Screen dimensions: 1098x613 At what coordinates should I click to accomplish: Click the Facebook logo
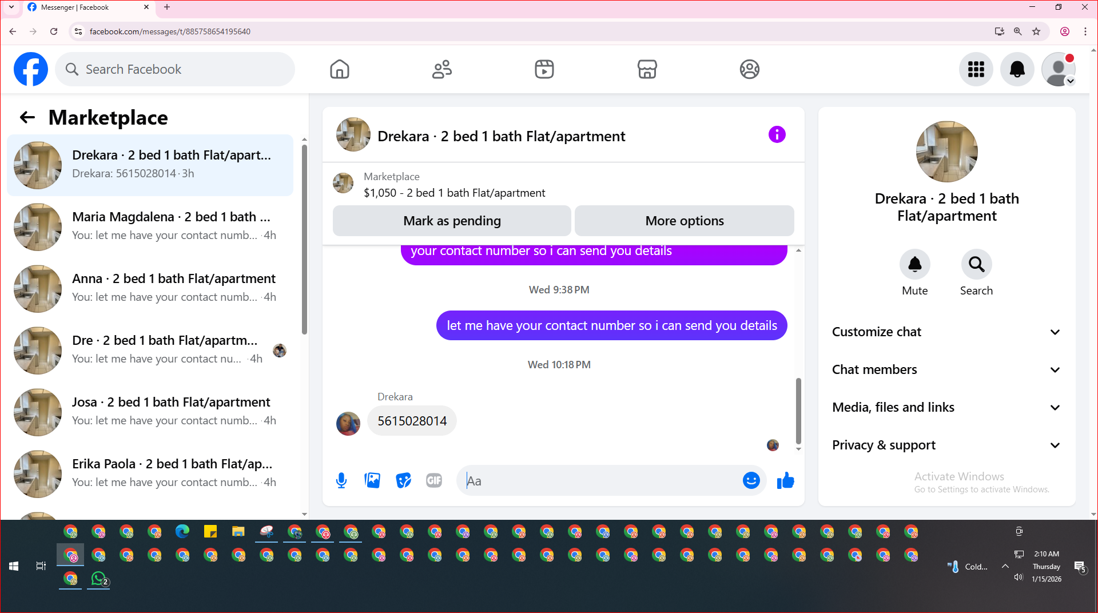[x=31, y=69]
